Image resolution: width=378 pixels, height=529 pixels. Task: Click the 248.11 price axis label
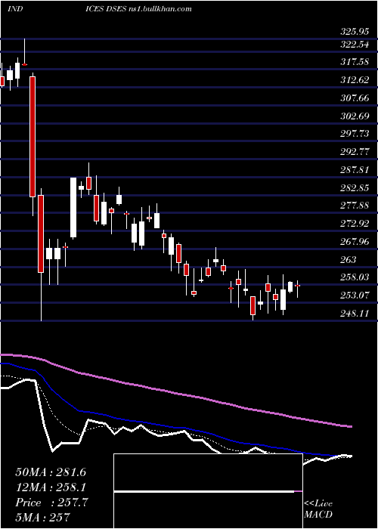[x=355, y=314]
